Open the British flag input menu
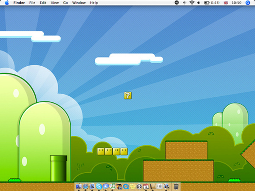This screenshot has width=255, height=191. 226,3
